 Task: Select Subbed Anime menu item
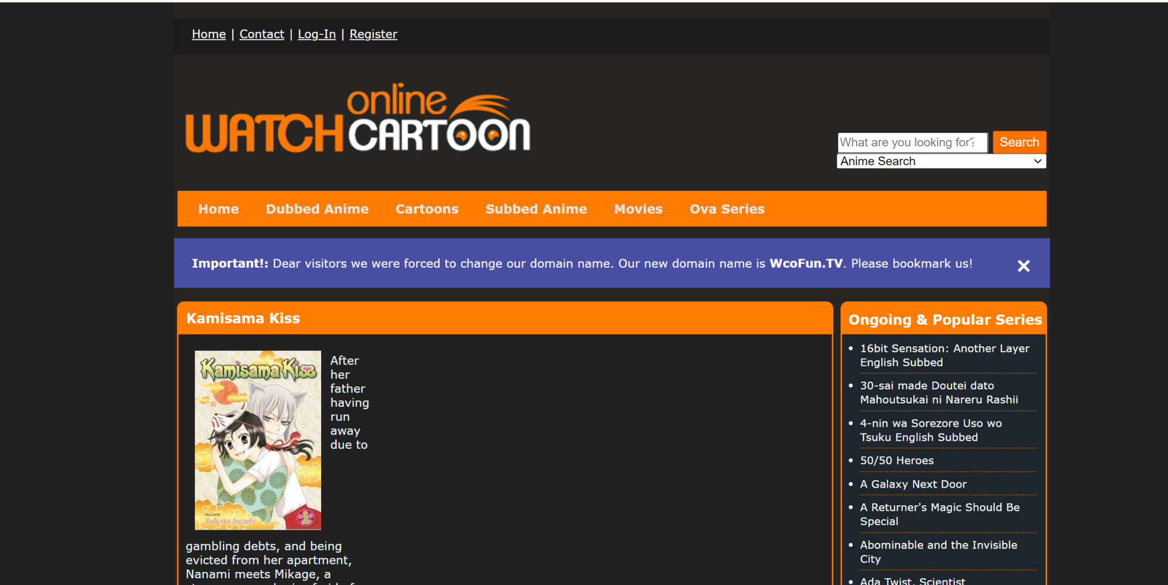(536, 209)
